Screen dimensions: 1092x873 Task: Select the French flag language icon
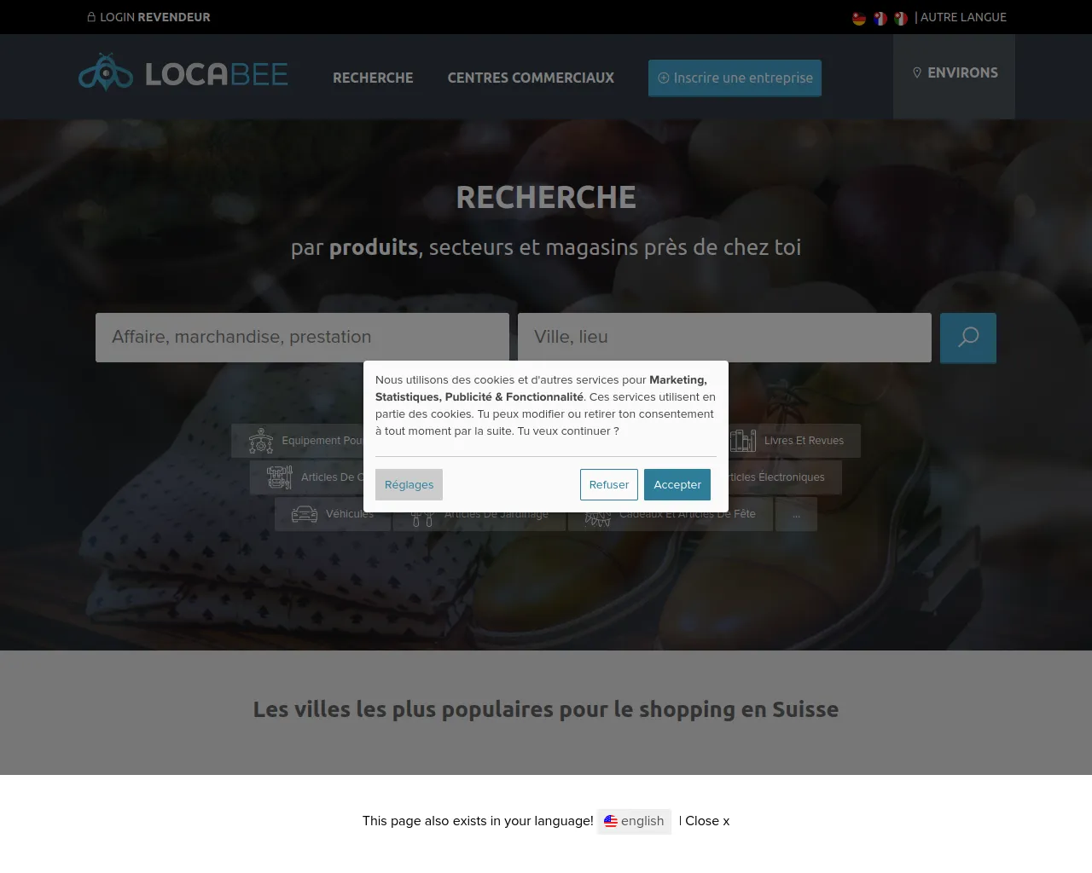pyautogui.click(x=880, y=18)
